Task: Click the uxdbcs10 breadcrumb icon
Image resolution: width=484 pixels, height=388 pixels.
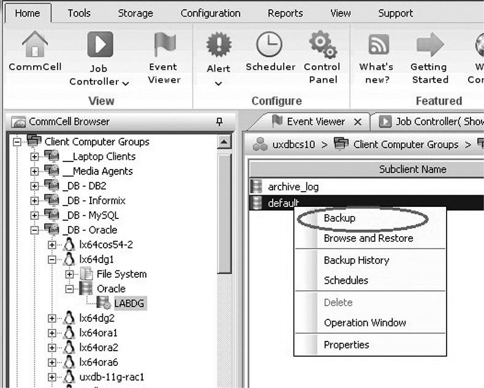Action: [x=260, y=144]
